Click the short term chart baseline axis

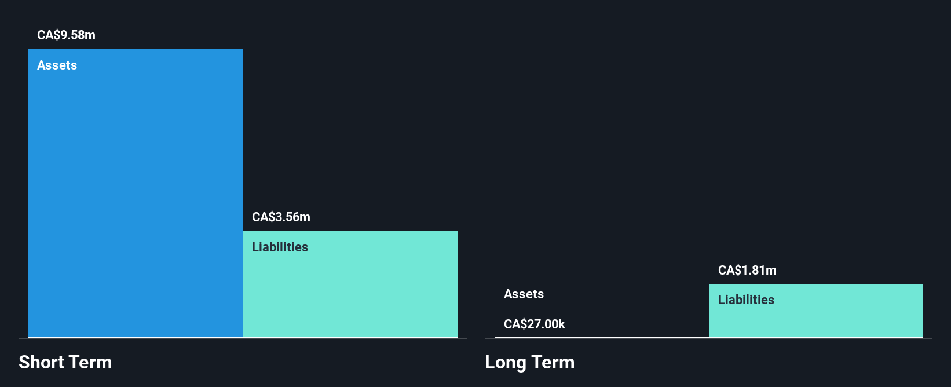coord(243,339)
